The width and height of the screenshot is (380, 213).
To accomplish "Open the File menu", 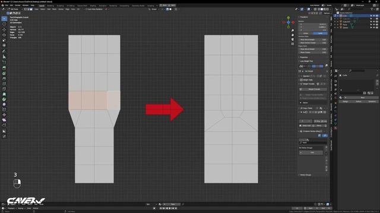I will [x=7, y=5].
